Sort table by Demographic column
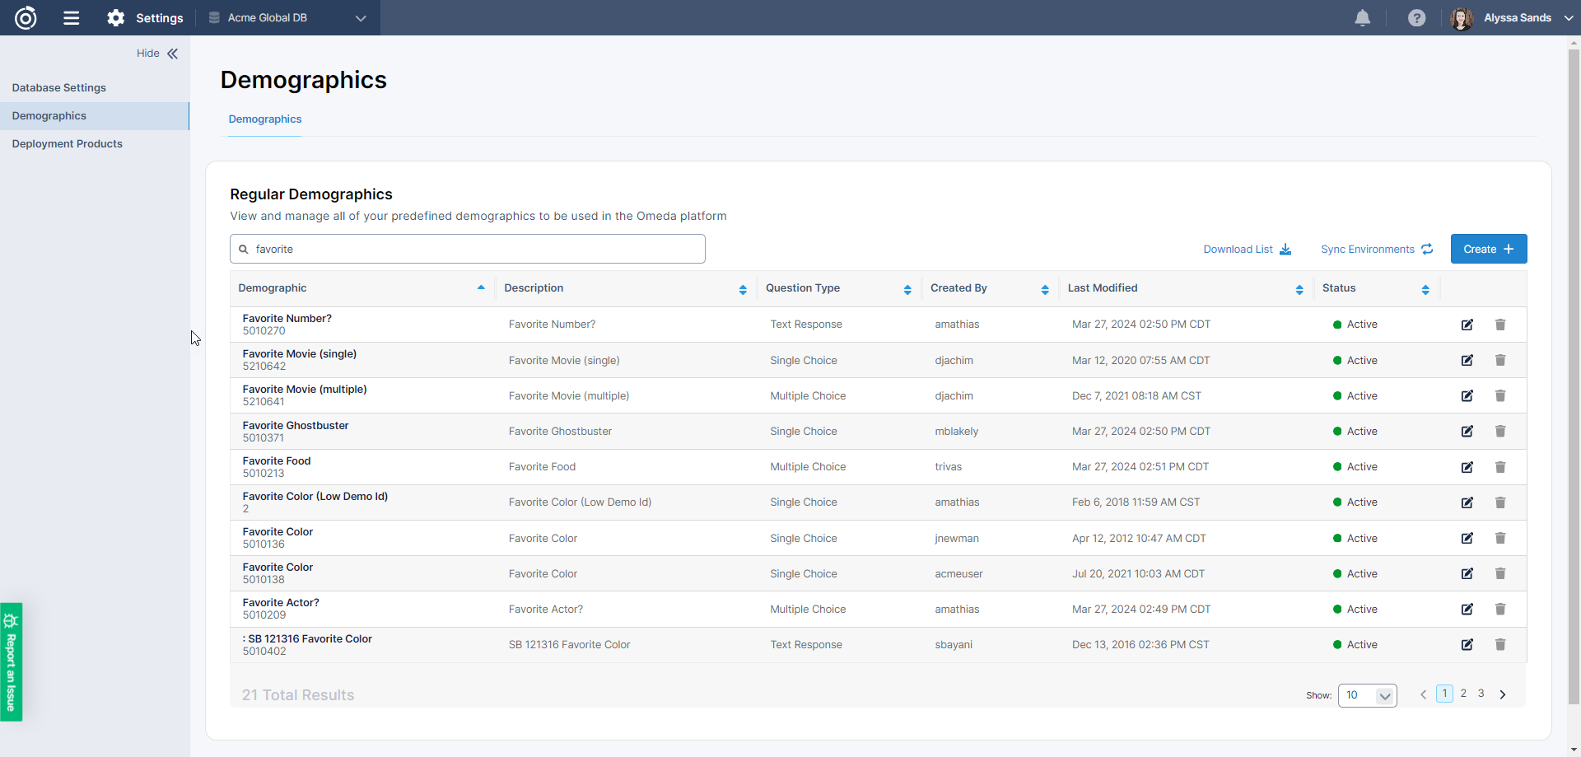The image size is (1581, 757). point(480,288)
